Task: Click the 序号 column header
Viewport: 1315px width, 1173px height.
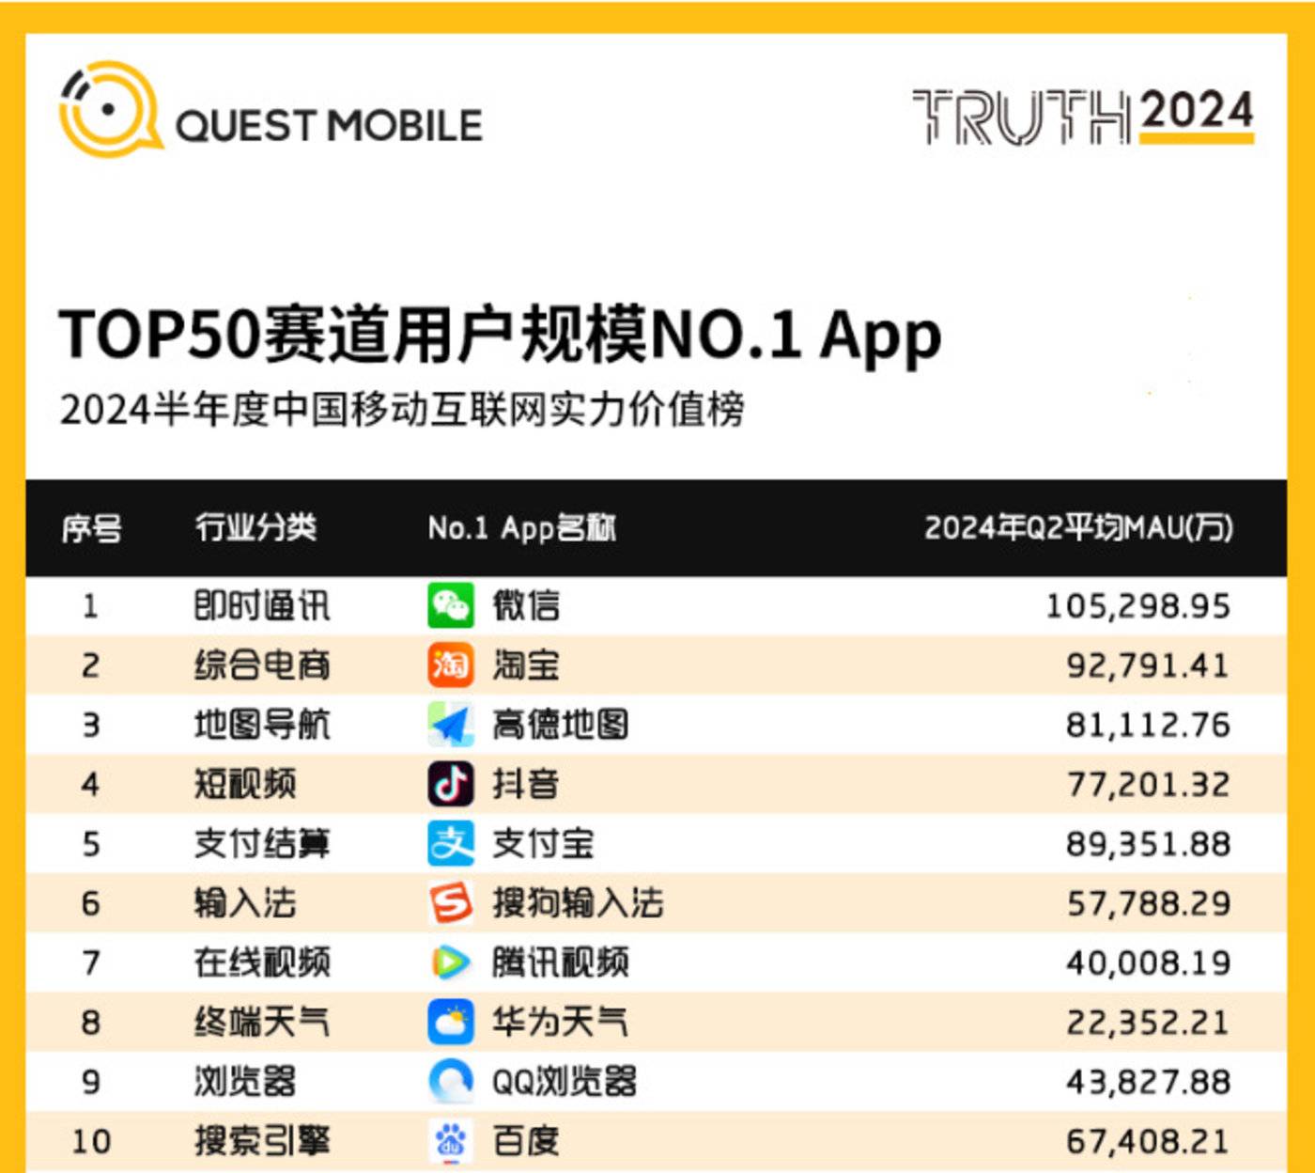Action: pos(91,528)
